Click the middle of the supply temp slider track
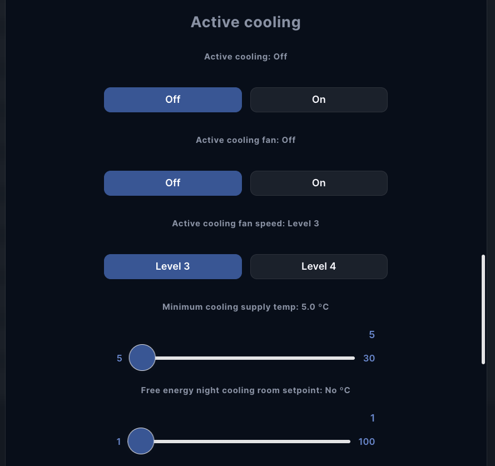Screen dimensions: 495x466 248,358
